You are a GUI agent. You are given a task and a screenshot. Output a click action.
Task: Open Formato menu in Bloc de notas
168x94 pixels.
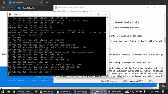(x=73, y=11)
